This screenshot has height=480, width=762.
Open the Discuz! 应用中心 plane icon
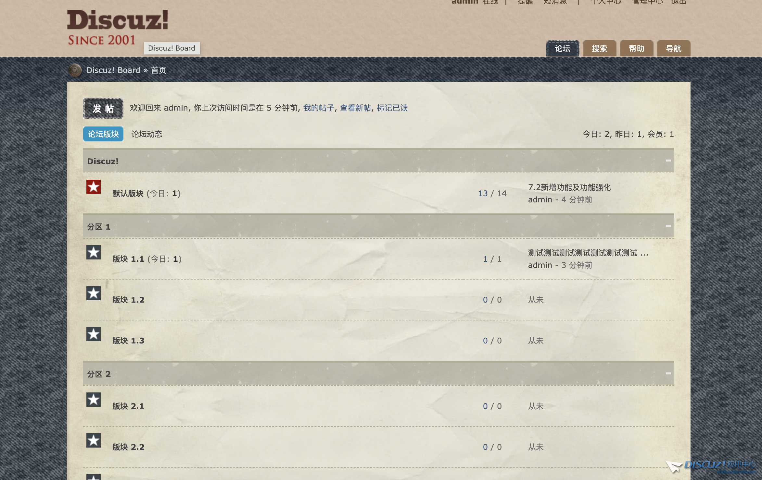[674, 467]
